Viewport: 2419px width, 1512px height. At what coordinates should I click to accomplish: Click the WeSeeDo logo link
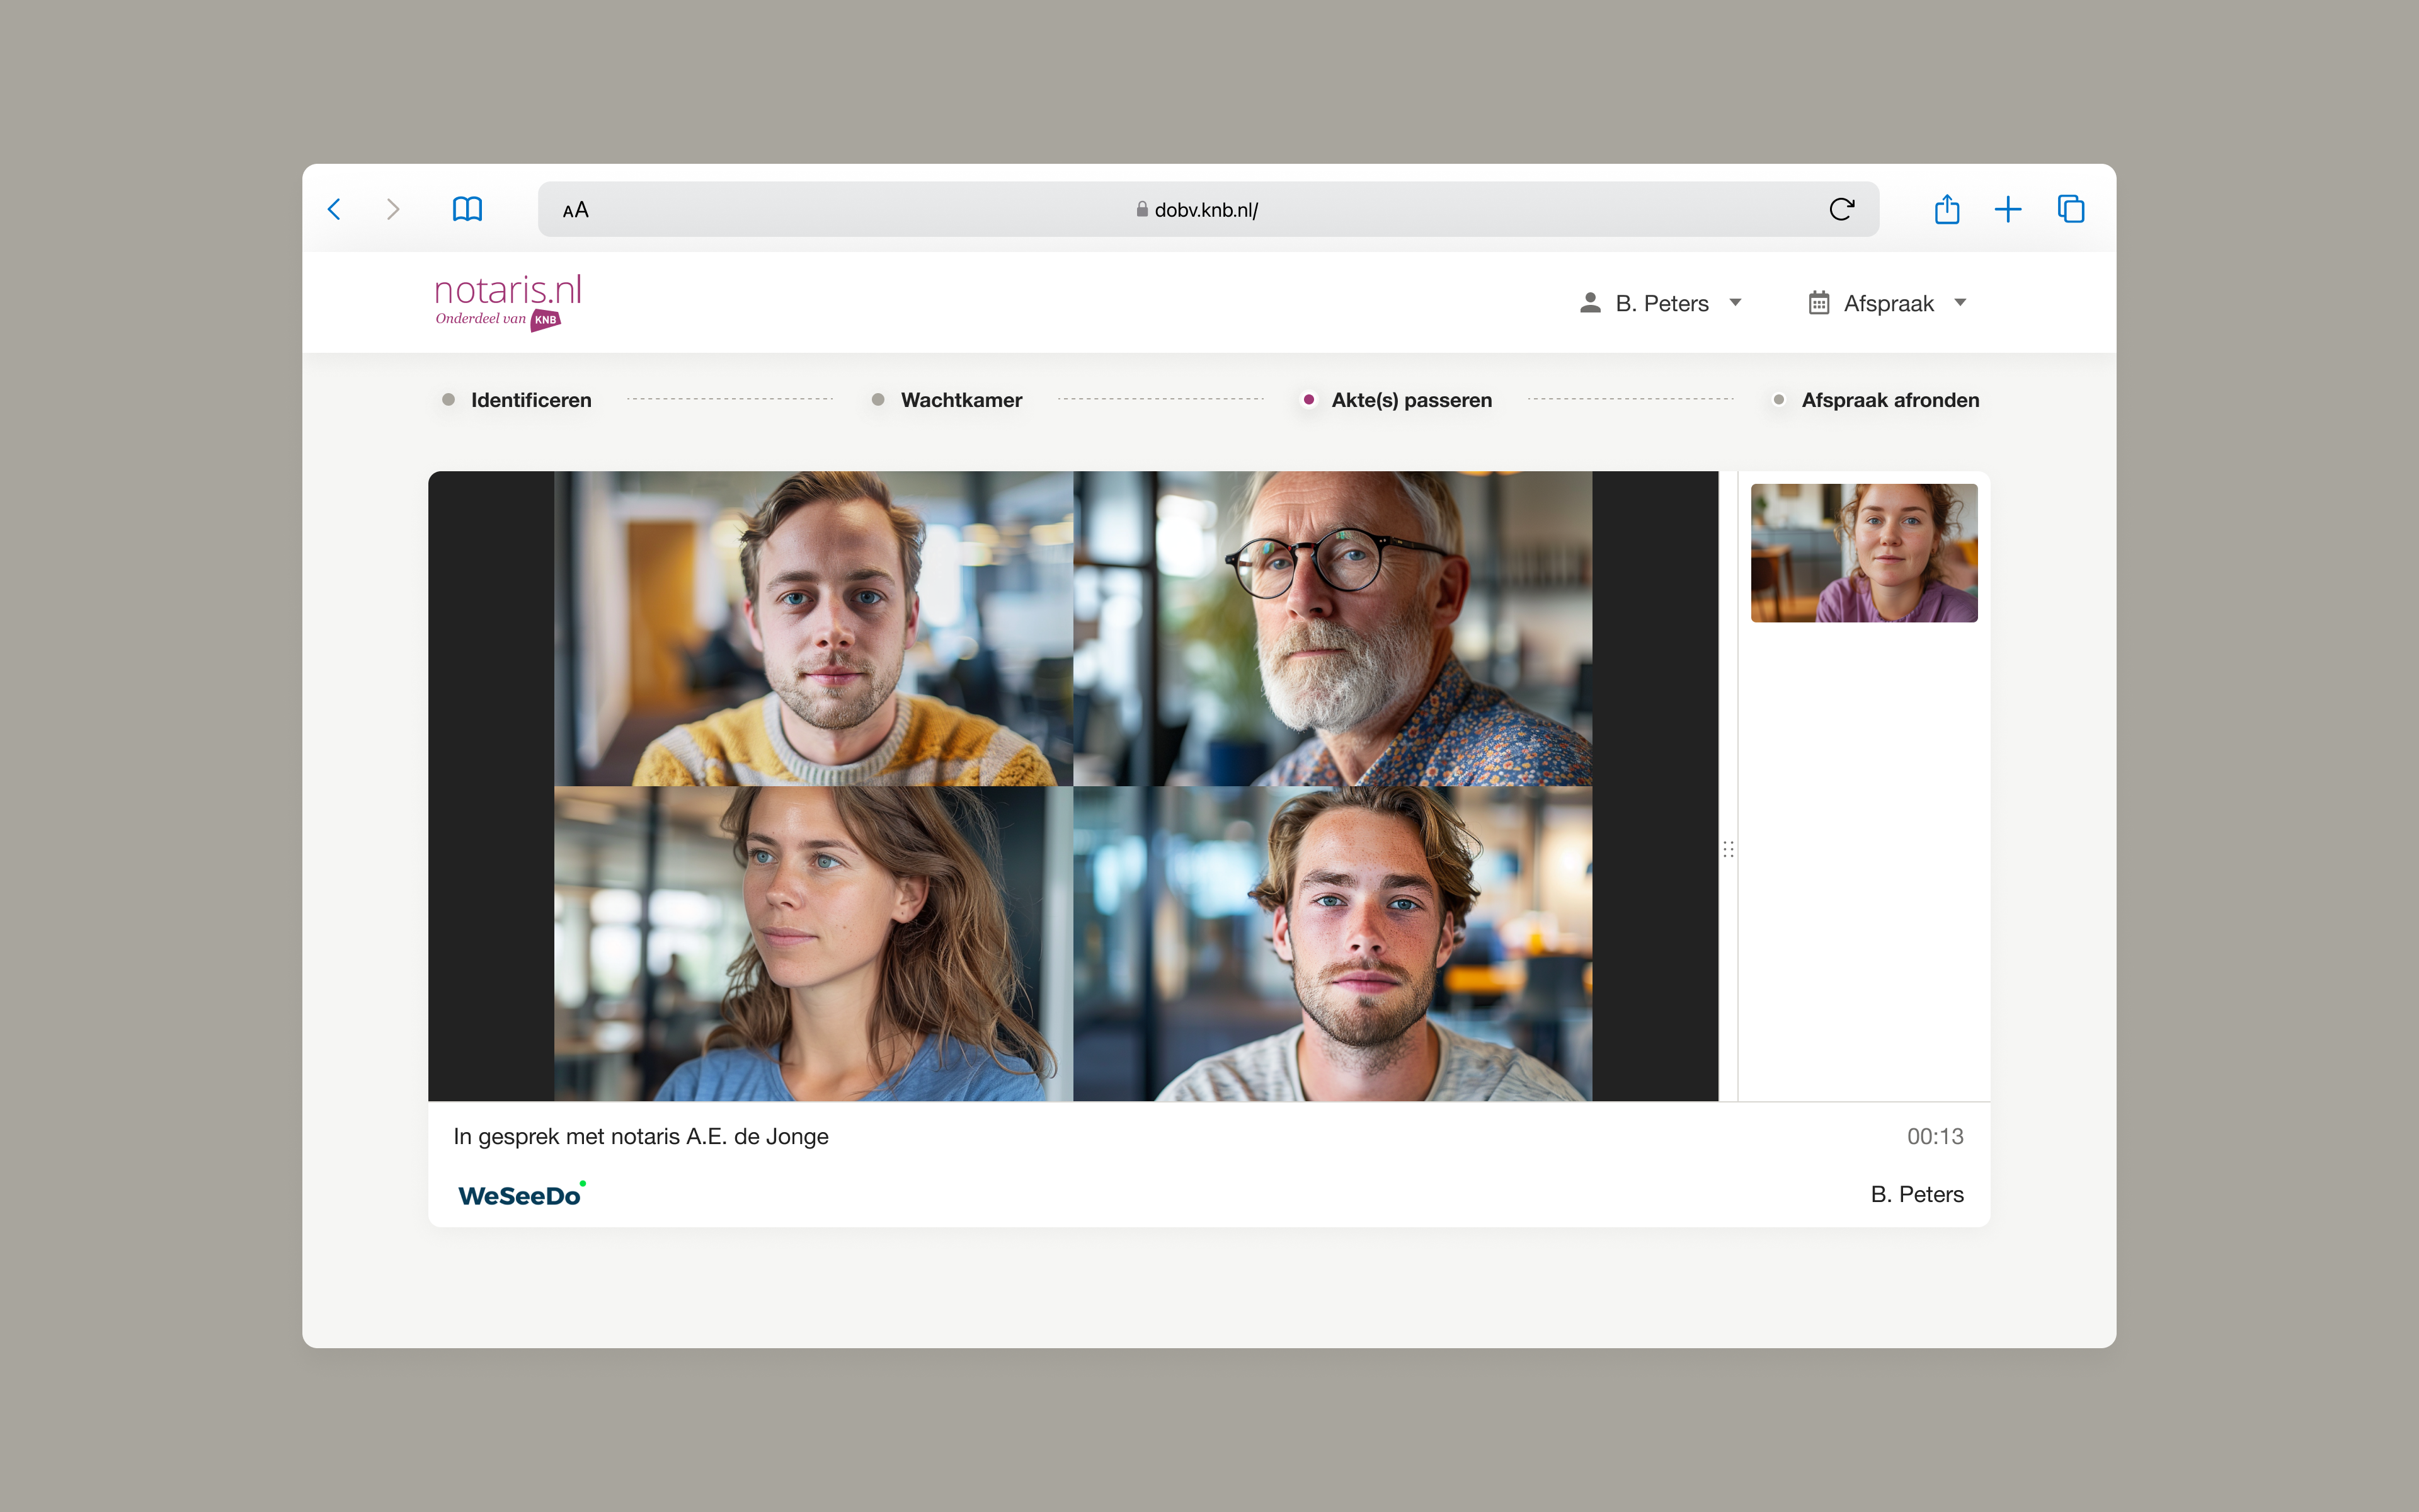(x=521, y=1195)
